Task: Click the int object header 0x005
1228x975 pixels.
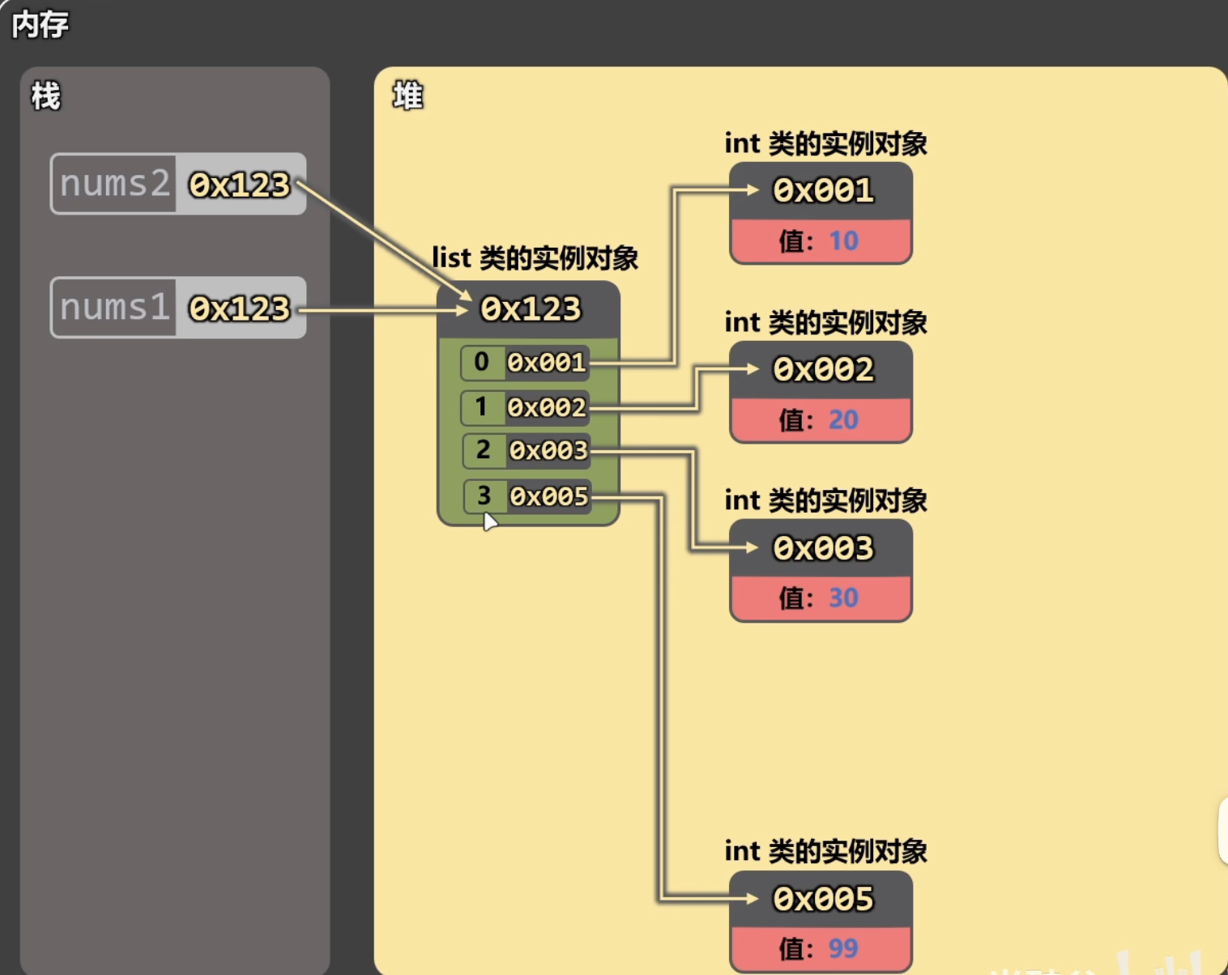Action: click(822, 899)
